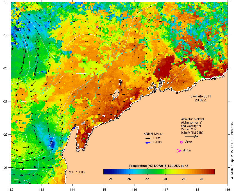
Task: Click the 'Temperature (°C) NOAA16_L3U' colorbar title
Action: coord(158,166)
